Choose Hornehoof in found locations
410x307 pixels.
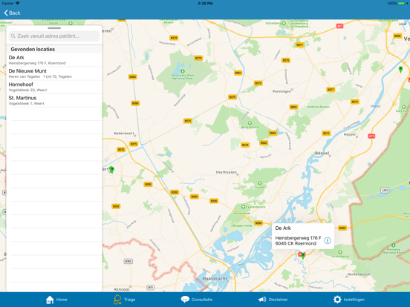(54, 87)
